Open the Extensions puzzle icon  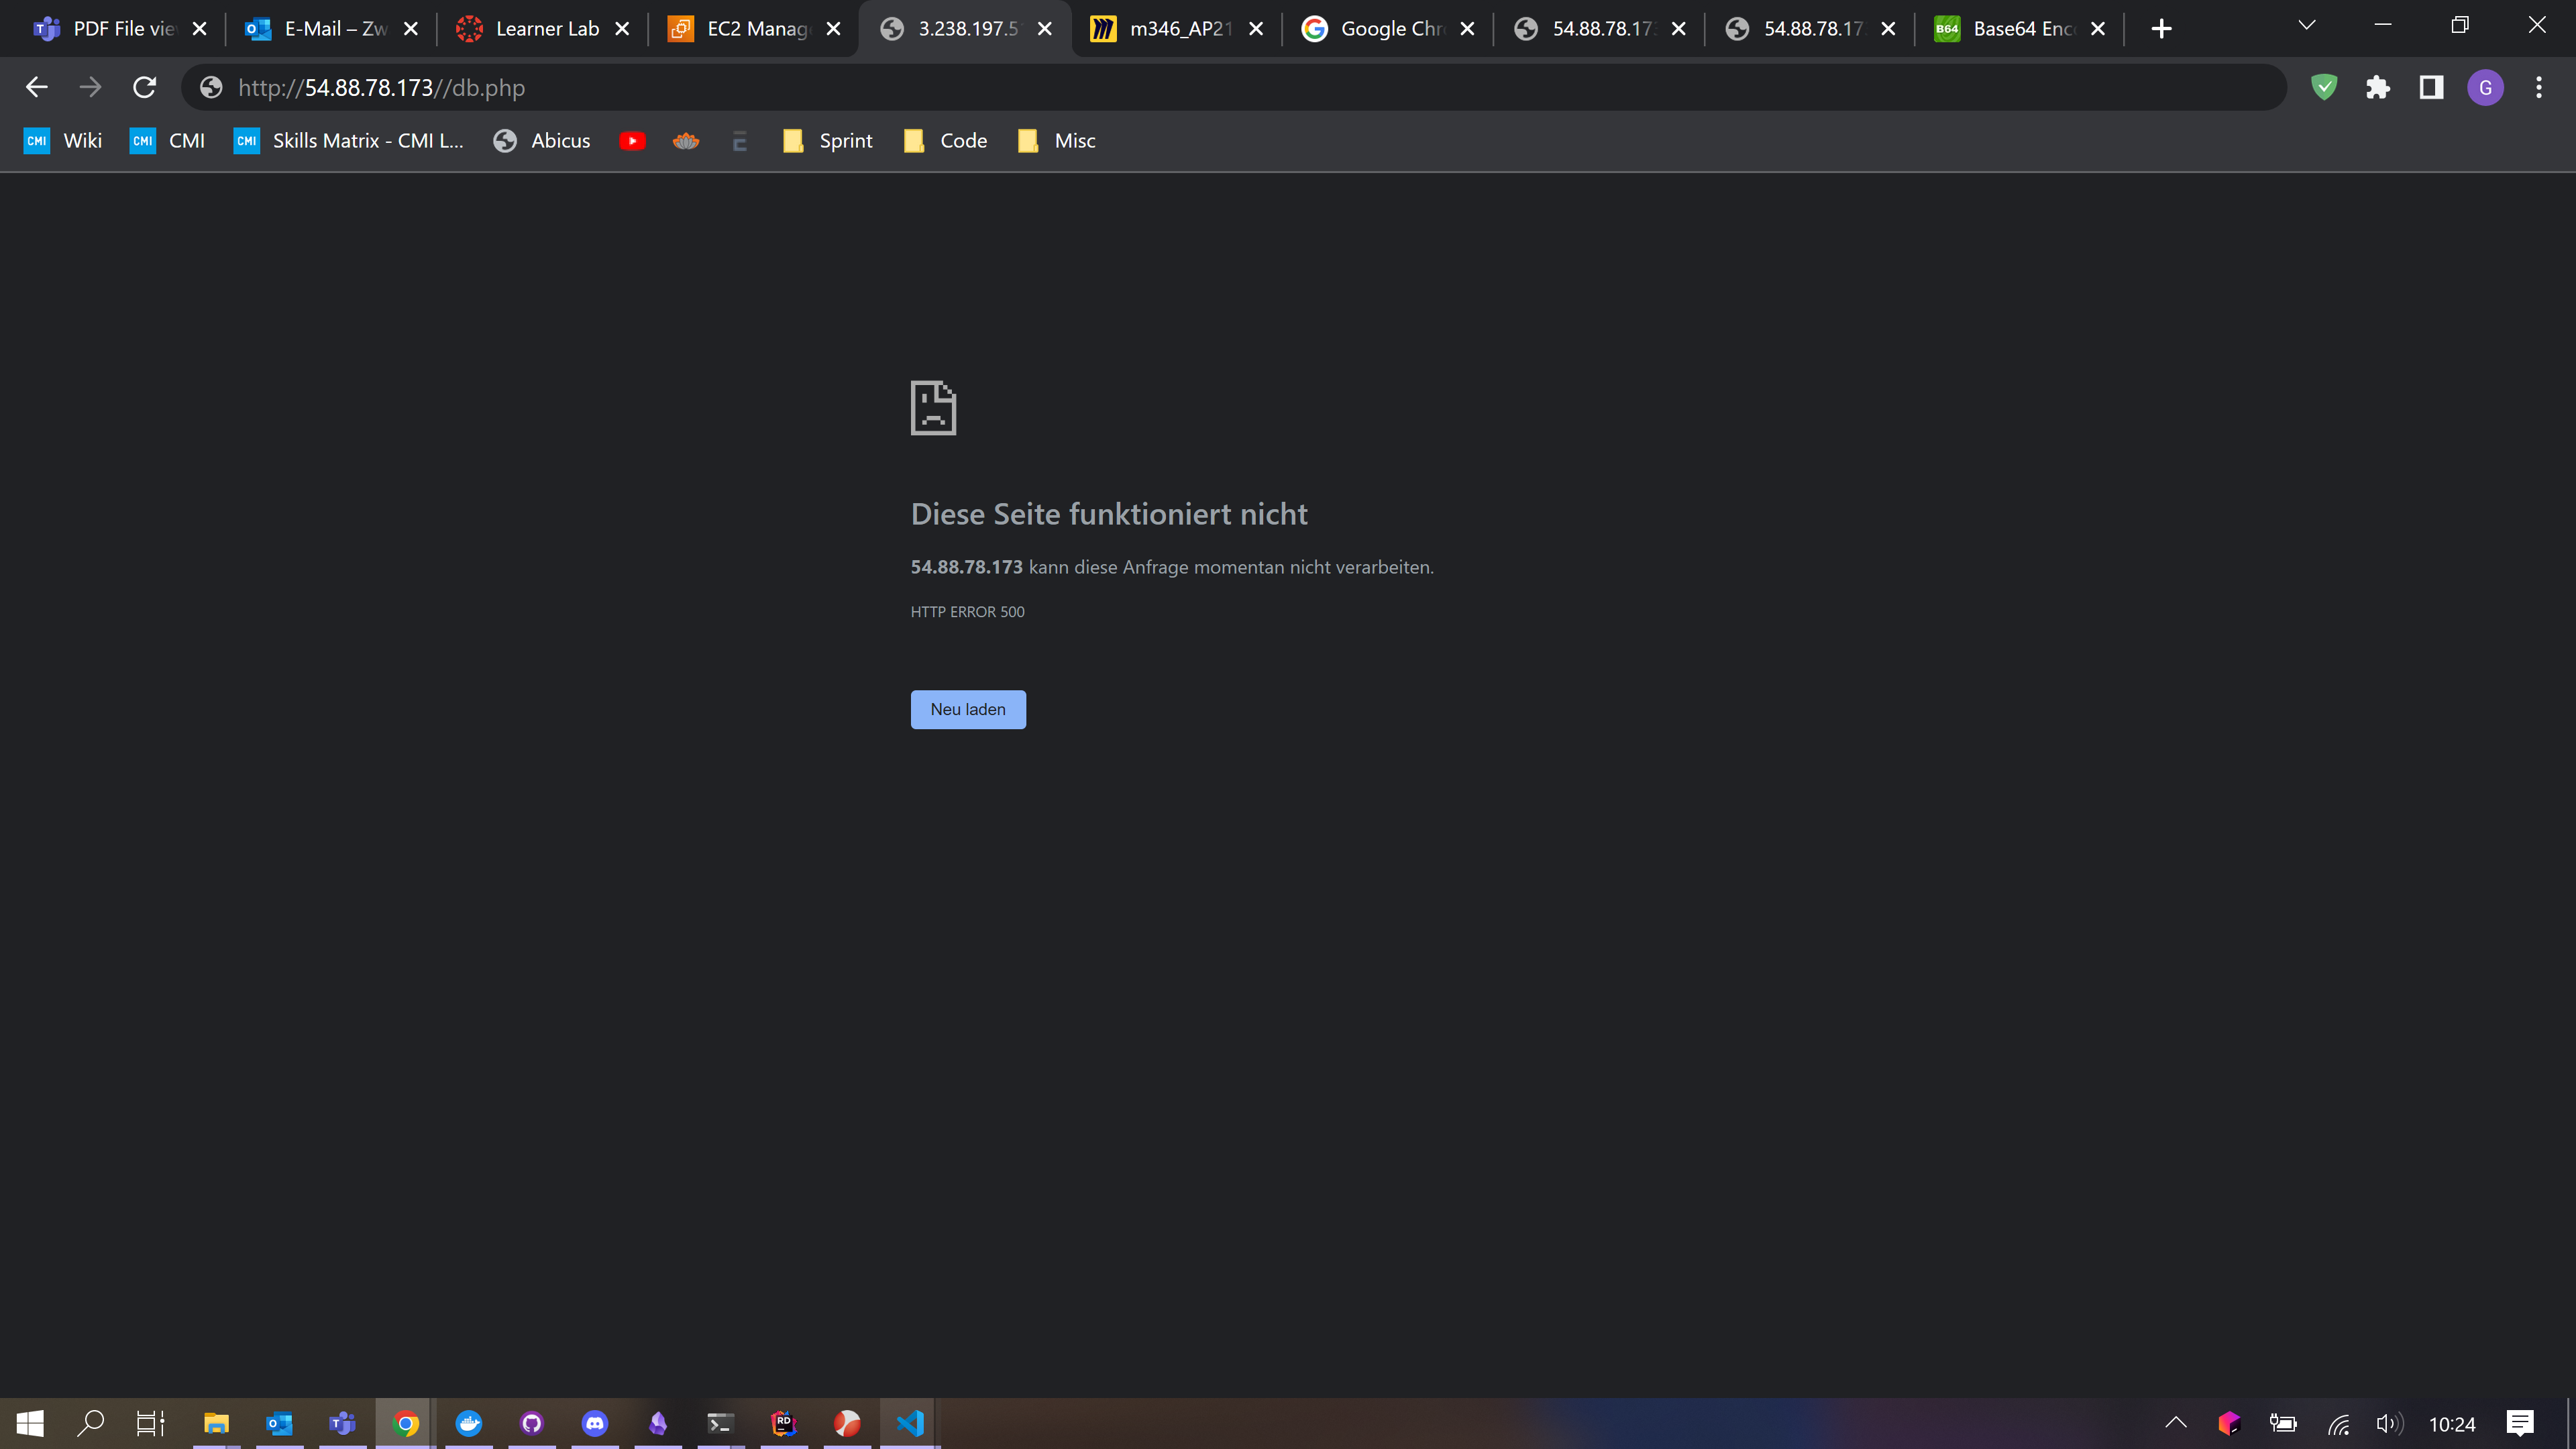(x=2377, y=88)
